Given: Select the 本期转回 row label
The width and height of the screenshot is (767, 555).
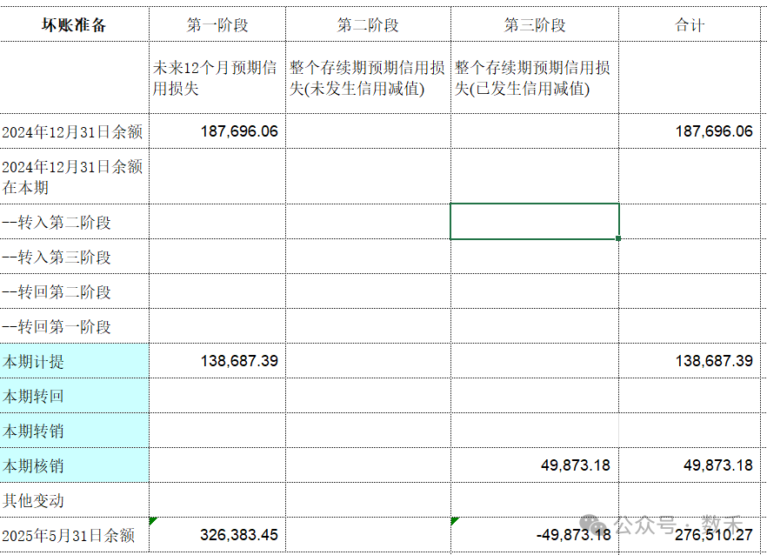Looking at the screenshot, I should click(x=74, y=396).
